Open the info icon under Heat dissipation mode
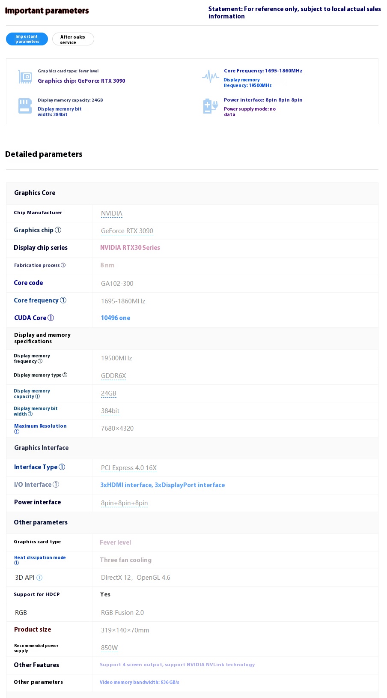387x698 pixels. 17,563
